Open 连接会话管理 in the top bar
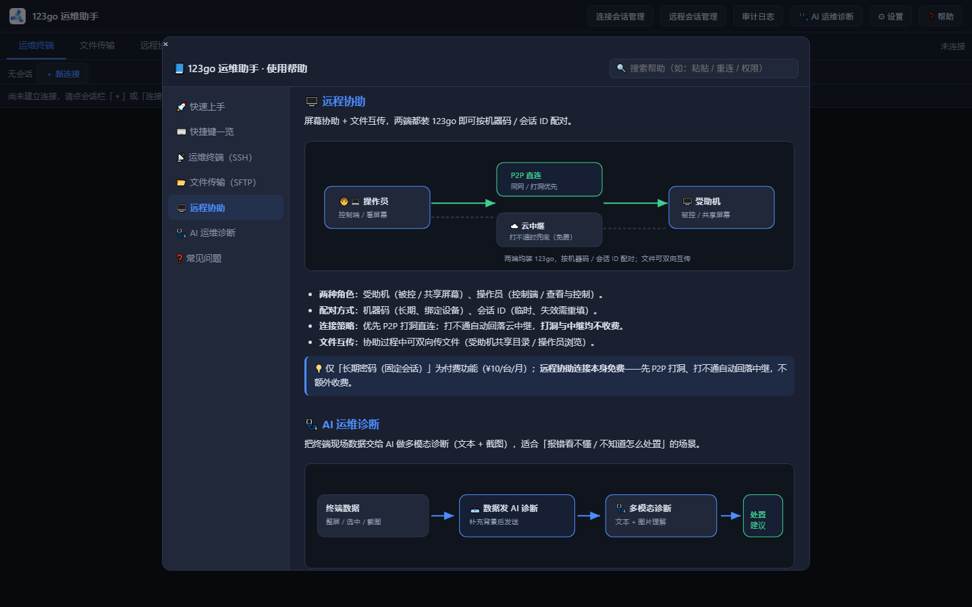Viewport: 972px width, 607px height. click(x=620, y=16)
